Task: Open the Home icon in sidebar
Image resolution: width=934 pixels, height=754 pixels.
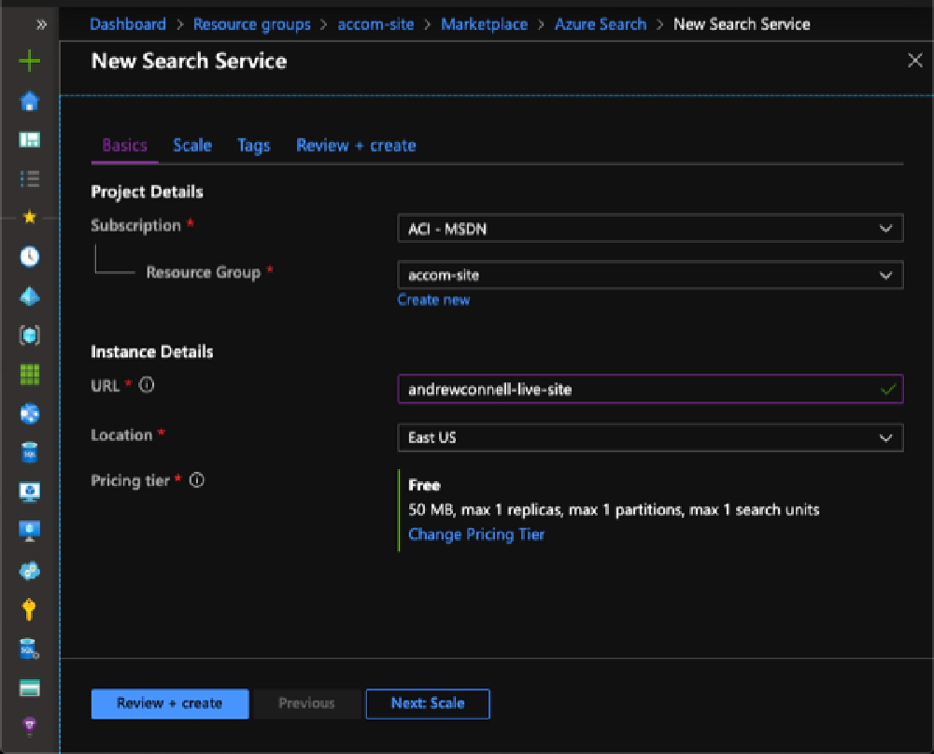Action: coord(29,101)
